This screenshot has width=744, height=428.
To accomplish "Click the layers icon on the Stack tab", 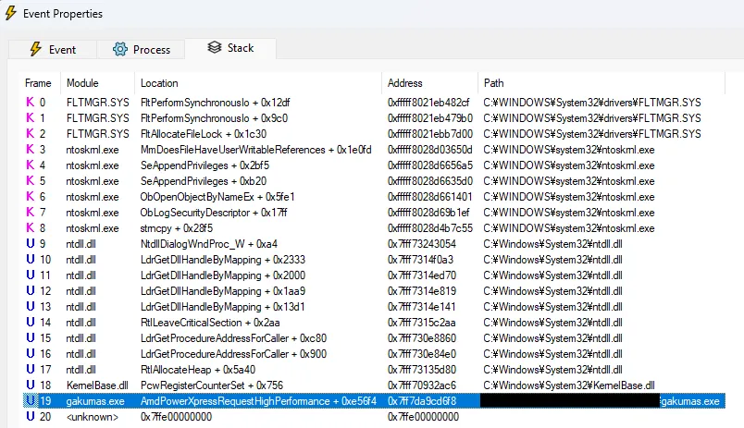I will (x=215, y=47).
